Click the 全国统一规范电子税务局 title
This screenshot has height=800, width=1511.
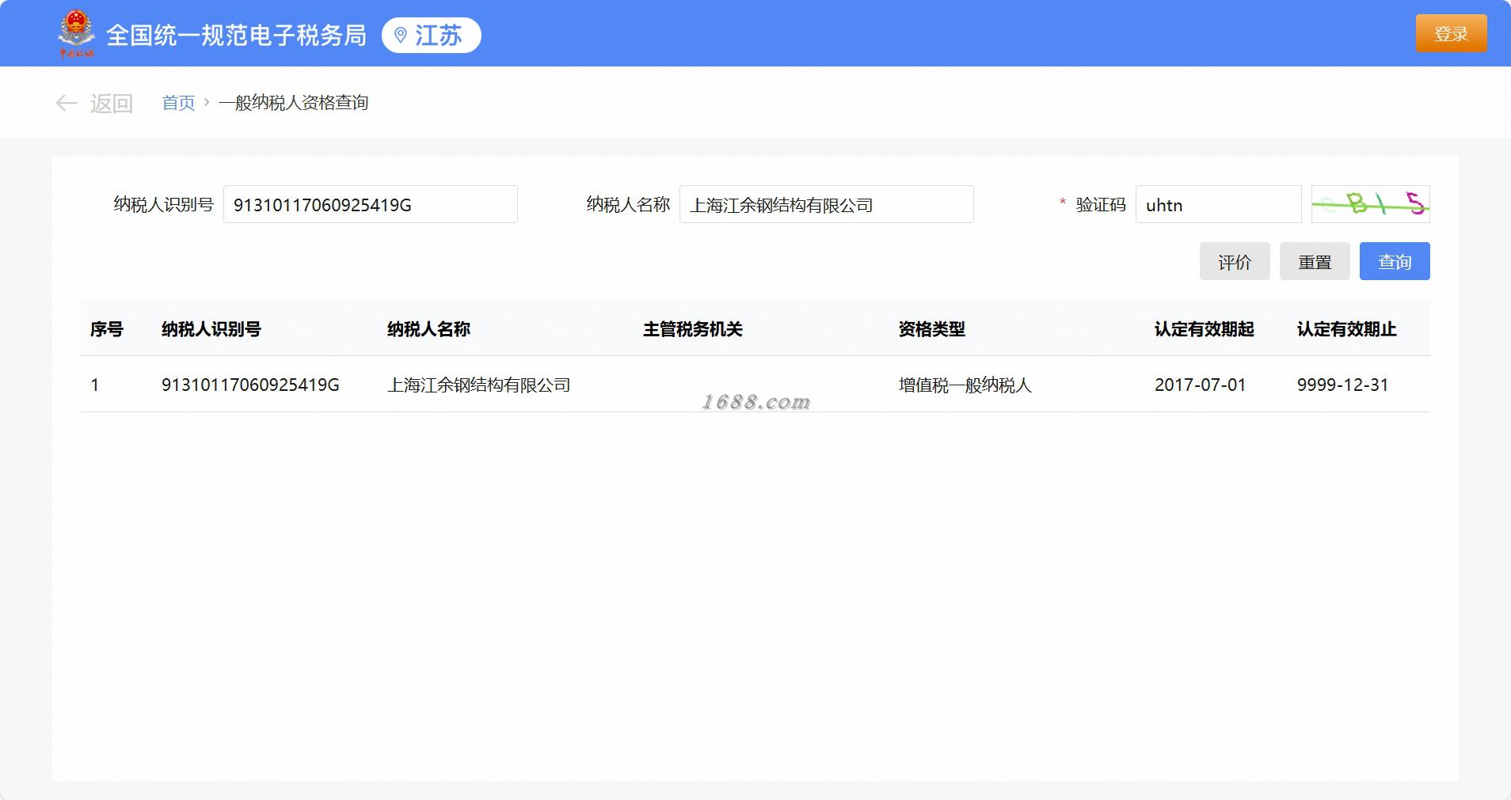(236, 36)
